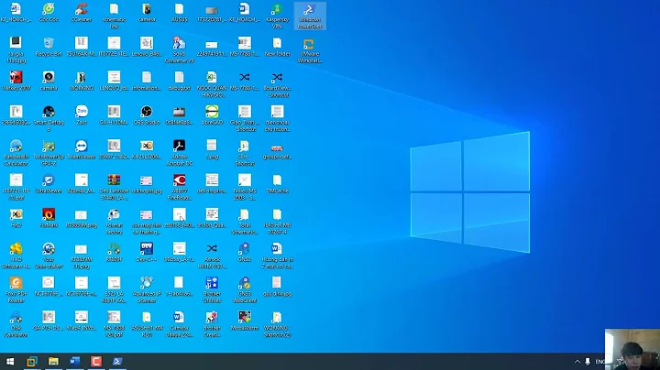Open VMware Workstation desktop shortcut
Viewport: 660px width, 370px height.
coord(310,50)
